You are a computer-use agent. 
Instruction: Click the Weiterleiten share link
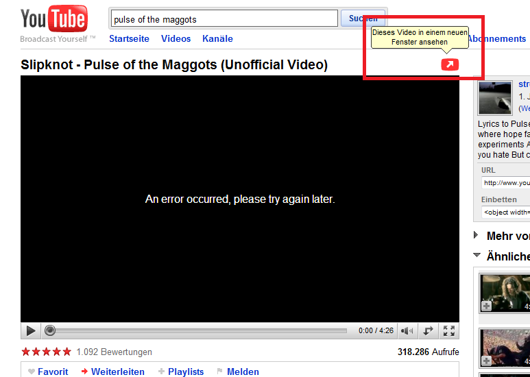[x=118, y=372]
